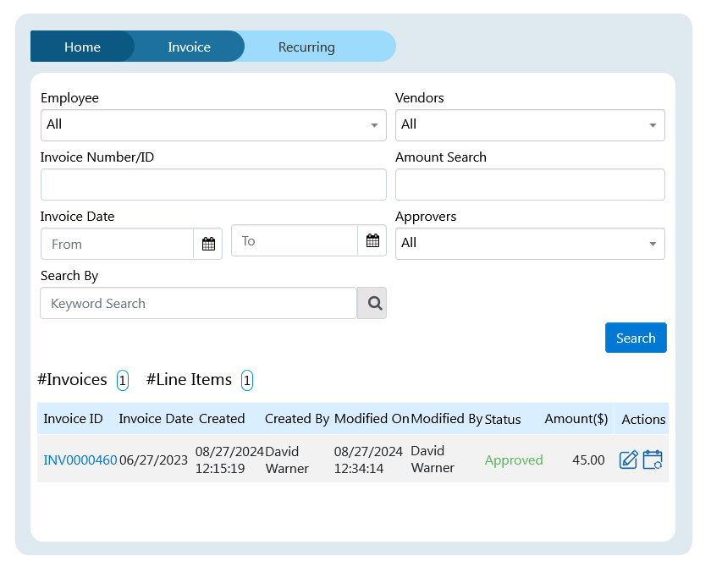Click the Amount($) column header
This screenshot has width=711, height=567.
pos(576,419)
